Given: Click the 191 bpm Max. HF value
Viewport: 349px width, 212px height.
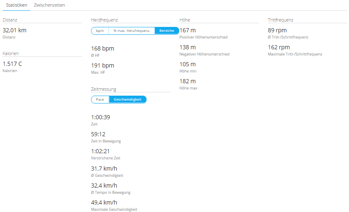Looking at the screenshot, I should pos(102,65).
